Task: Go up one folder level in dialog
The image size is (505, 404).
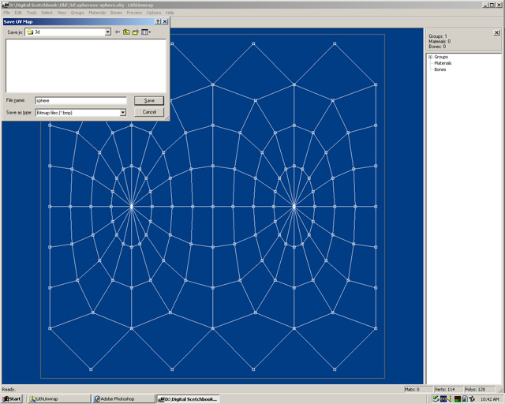Action: click(x=126, y=32)
